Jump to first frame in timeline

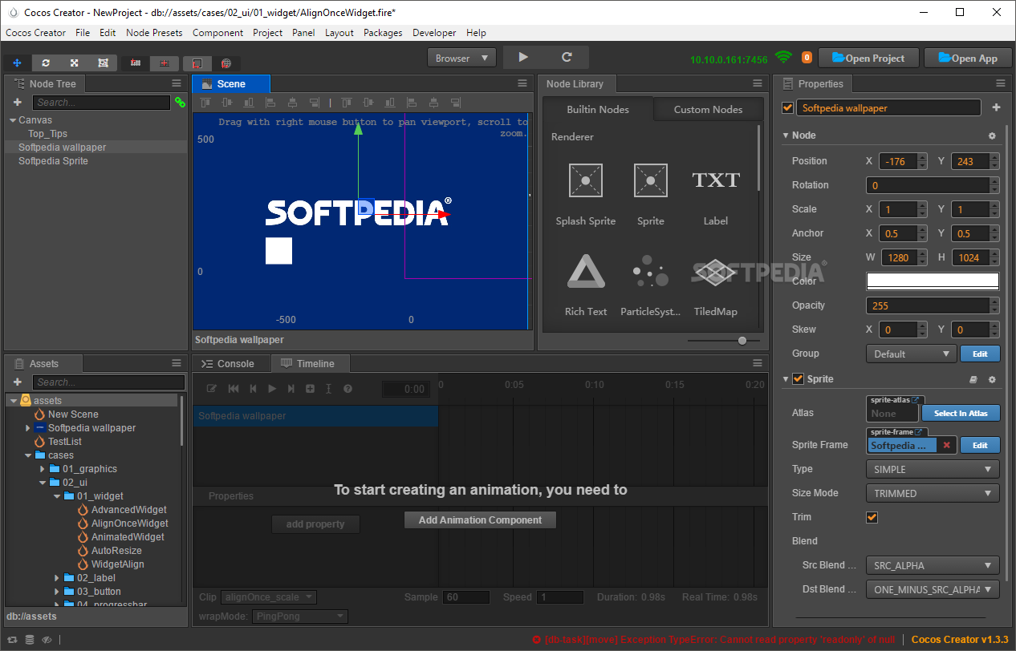click(x=234, y=389)
